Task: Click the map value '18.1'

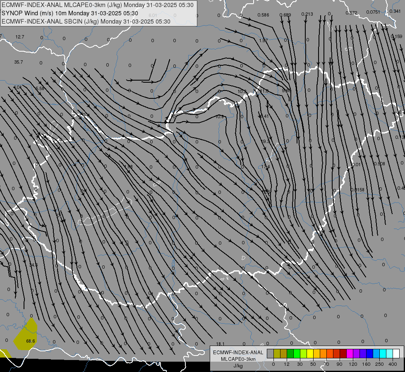Action: (x=220, y=344)
